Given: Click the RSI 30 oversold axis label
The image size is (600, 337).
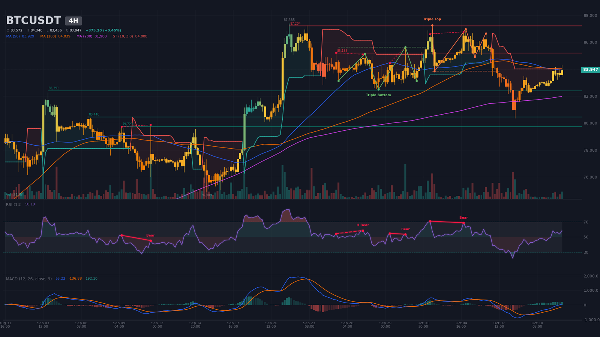Looking at the screenshot, I should [586, 252].
